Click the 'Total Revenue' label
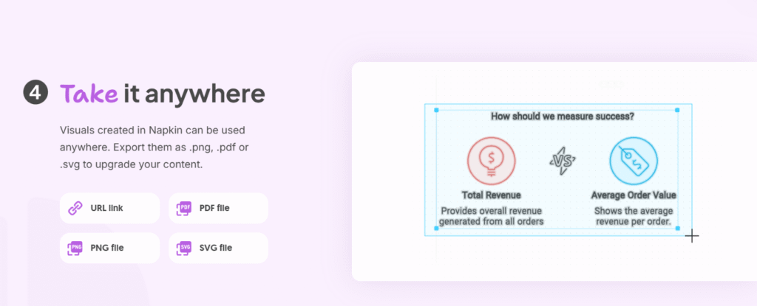 [x=491, y=195]
